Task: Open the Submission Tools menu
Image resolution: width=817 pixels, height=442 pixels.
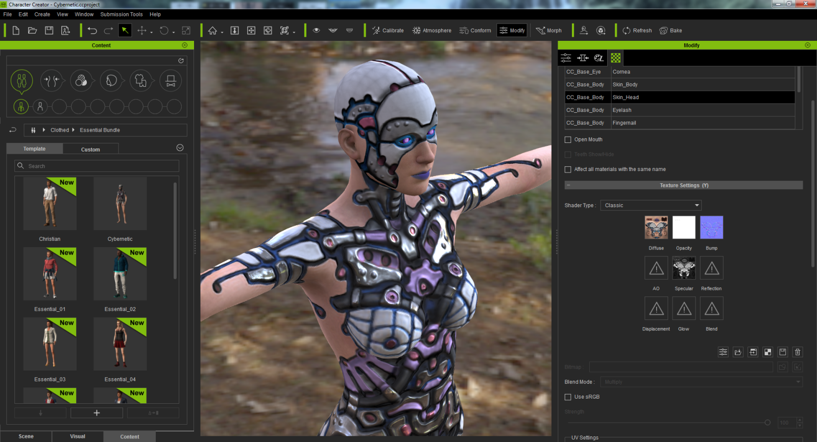Action: [x=122, y=14]
